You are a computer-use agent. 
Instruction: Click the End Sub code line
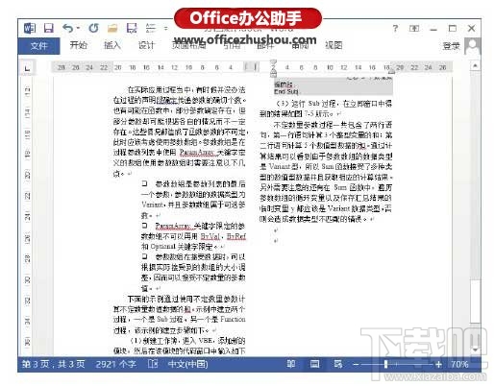tap(285, 92)
